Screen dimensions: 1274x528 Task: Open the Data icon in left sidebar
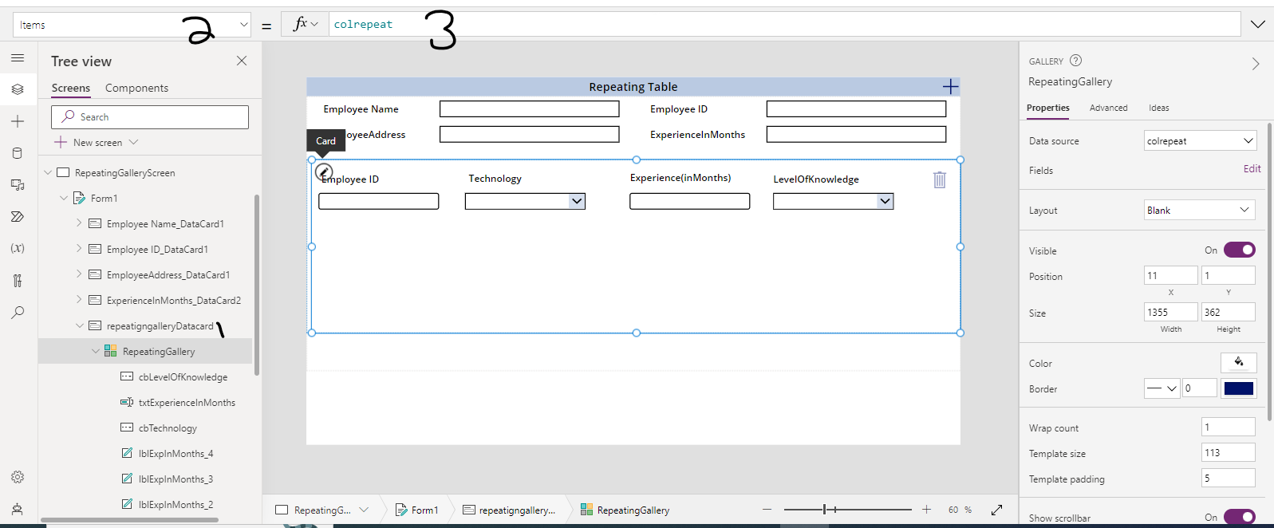18,153
